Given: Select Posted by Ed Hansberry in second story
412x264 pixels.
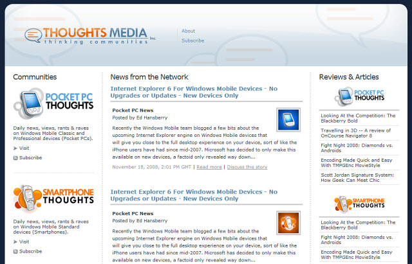Looking at the screenshot, I should point(140,221).
